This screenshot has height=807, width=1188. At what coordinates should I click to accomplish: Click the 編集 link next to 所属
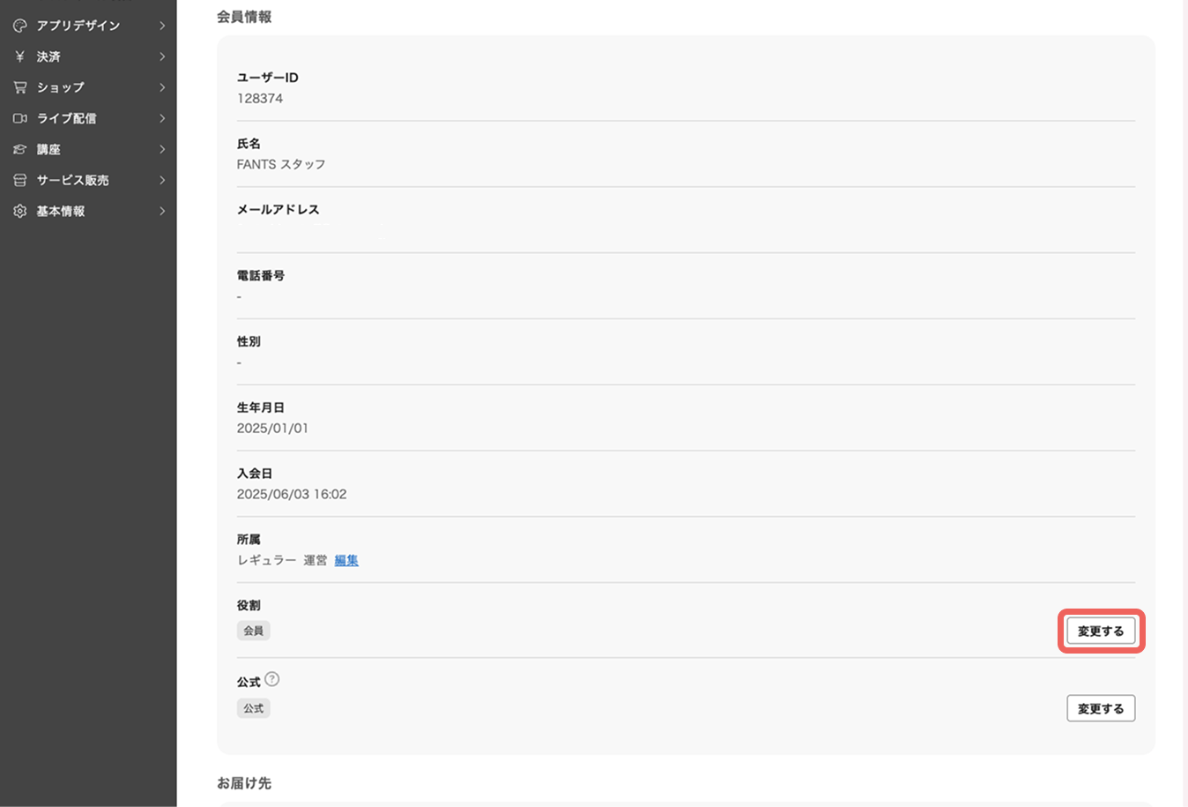346,560
